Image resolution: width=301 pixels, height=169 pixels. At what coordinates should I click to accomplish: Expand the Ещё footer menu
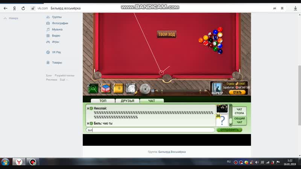[x=63, y=80]
